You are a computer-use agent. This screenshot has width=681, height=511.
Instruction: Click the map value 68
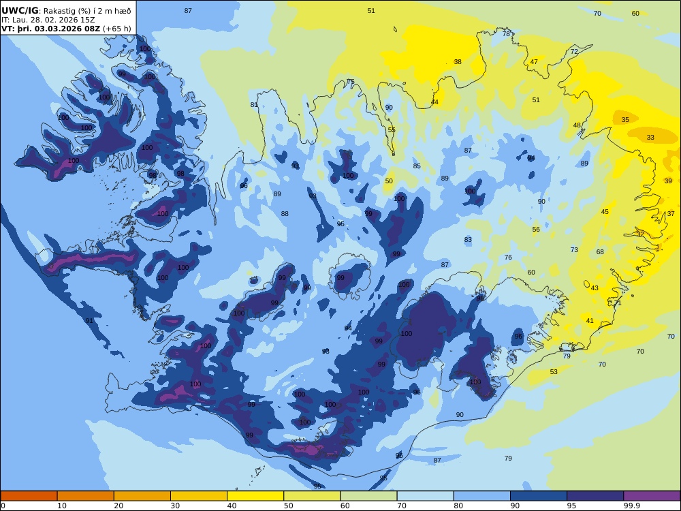click(600, 251)
